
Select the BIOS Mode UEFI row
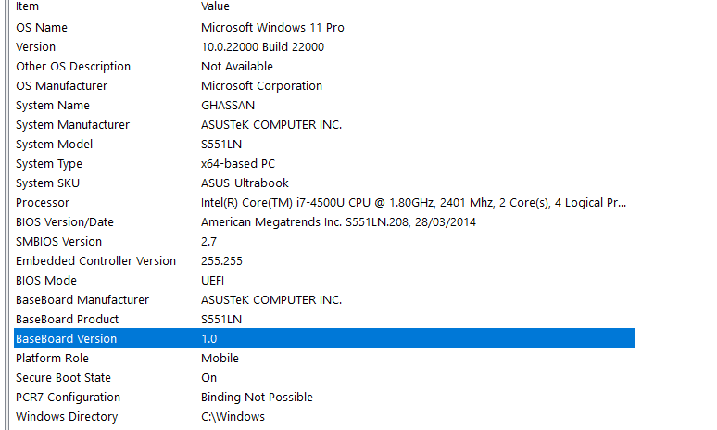coord(324,280)
